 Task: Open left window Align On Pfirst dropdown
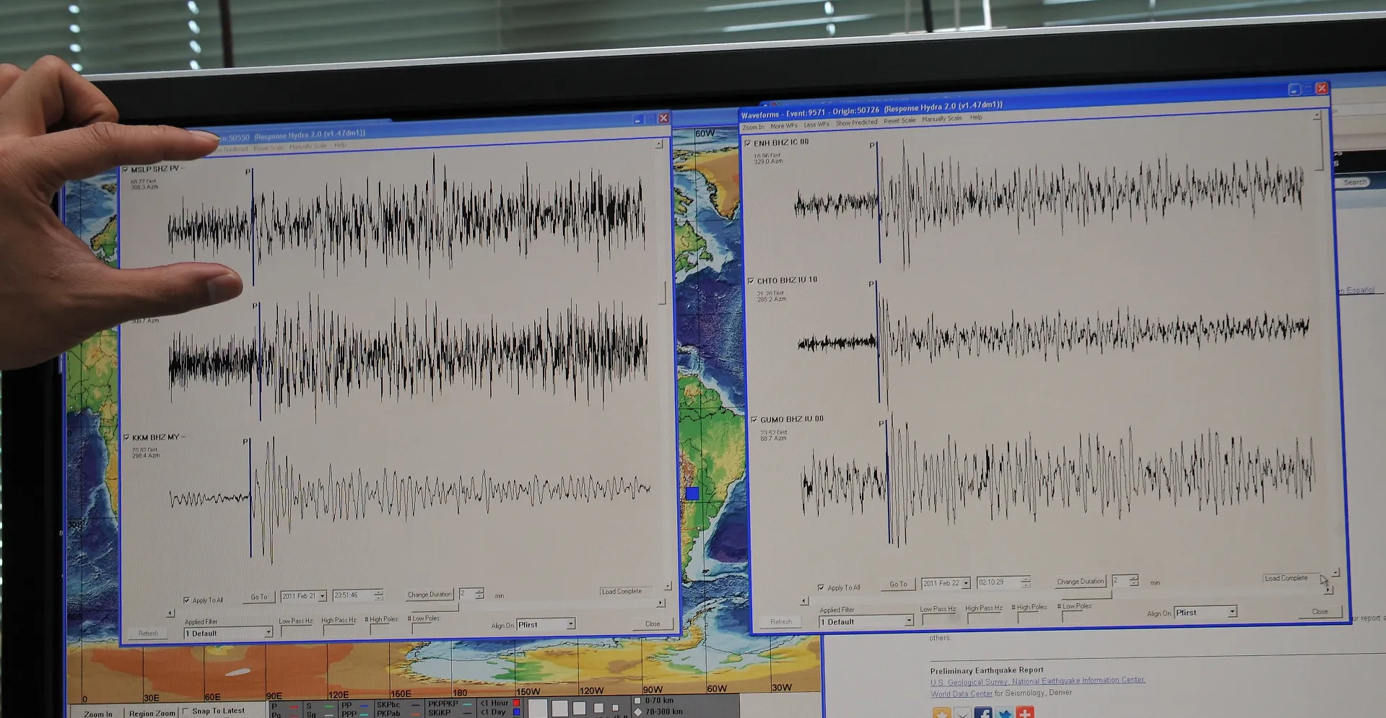point(570,624)
